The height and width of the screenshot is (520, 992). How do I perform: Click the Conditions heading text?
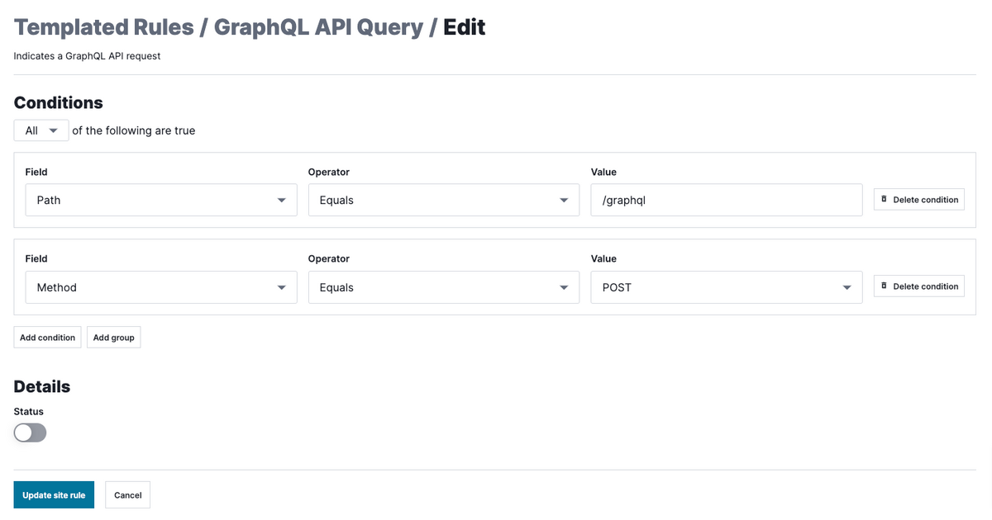click(x=59, y=103)
